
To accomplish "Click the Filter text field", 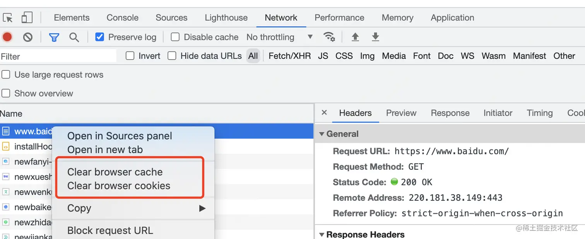I will (58, 56).
